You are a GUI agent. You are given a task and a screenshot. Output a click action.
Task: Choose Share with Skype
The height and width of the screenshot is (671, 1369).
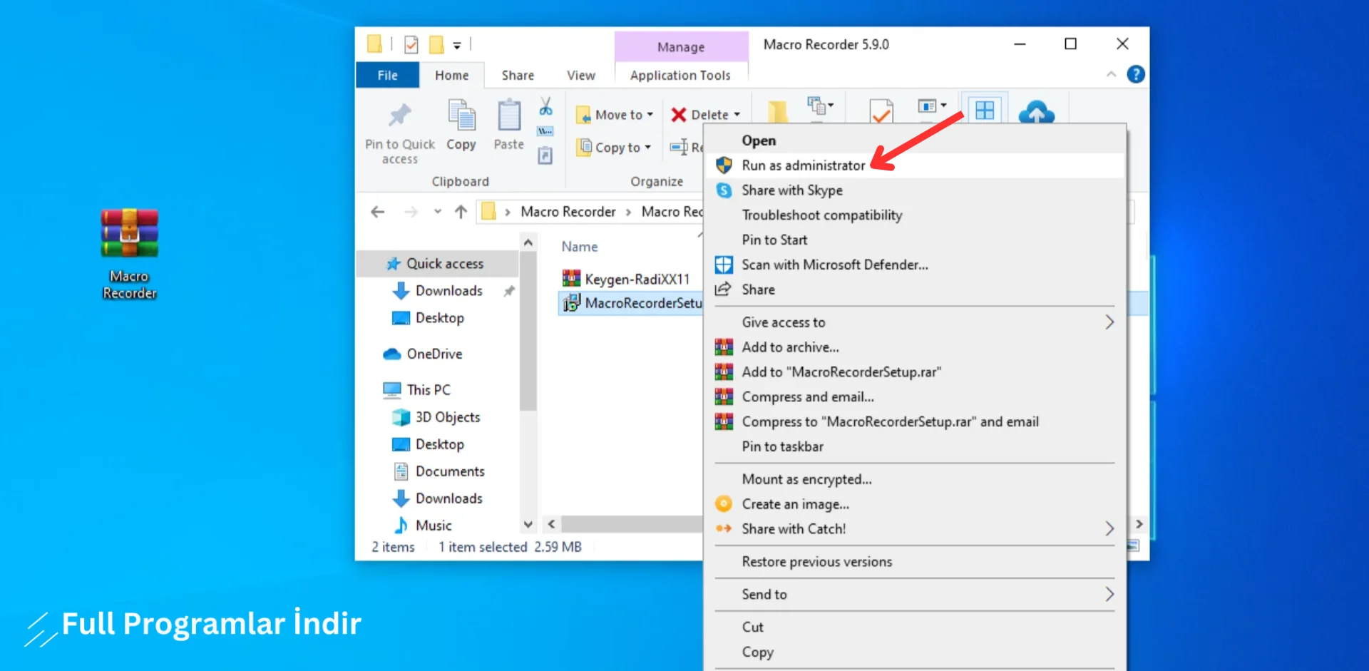[x=915, y=190]
